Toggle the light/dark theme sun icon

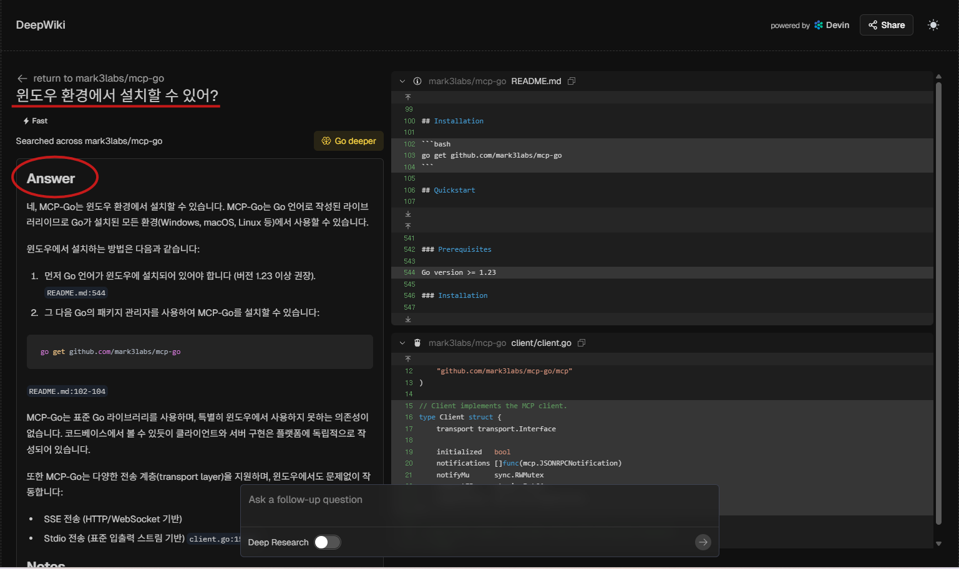pos(933,25)
